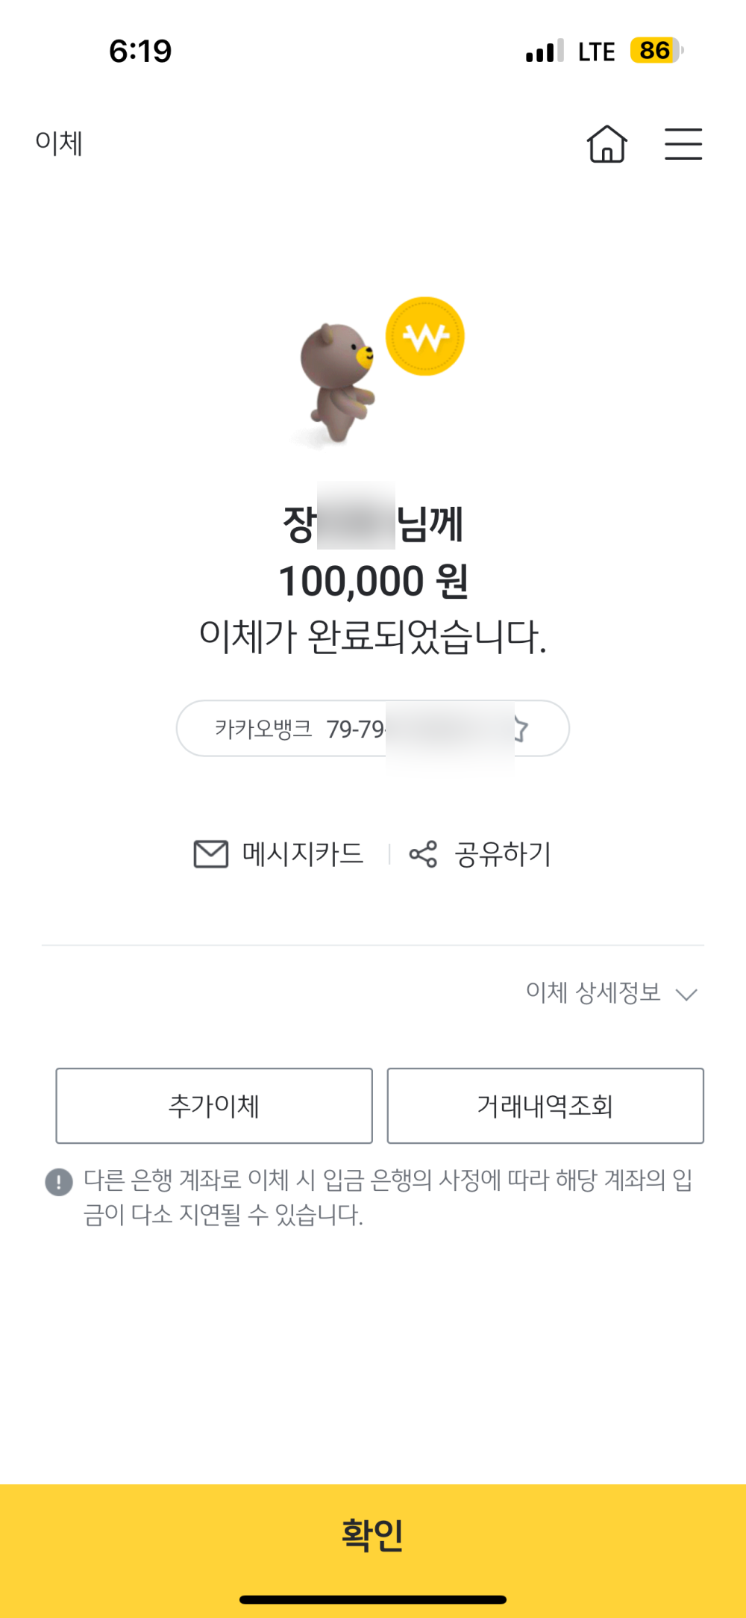Tap the home icon in header
This screenshot has width=746, height=1618.
(606, 143)
